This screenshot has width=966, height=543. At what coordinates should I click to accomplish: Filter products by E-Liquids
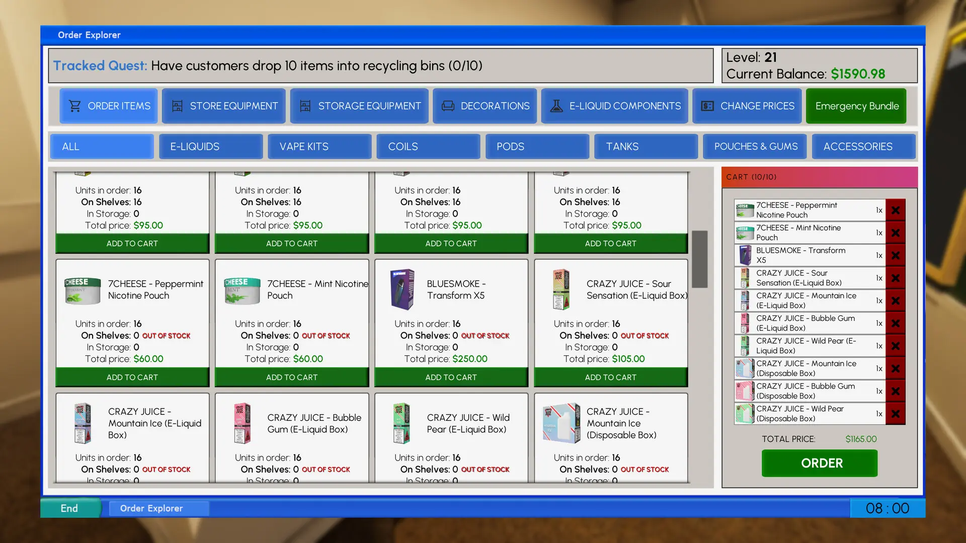point(211,146)
